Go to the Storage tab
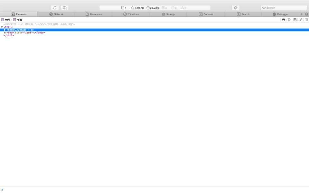The image size is (309, 193). (x=168, y=14)
